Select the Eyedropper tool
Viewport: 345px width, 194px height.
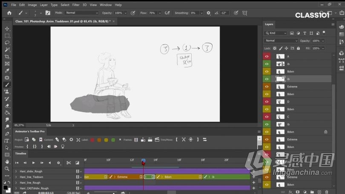coord(7,71)
